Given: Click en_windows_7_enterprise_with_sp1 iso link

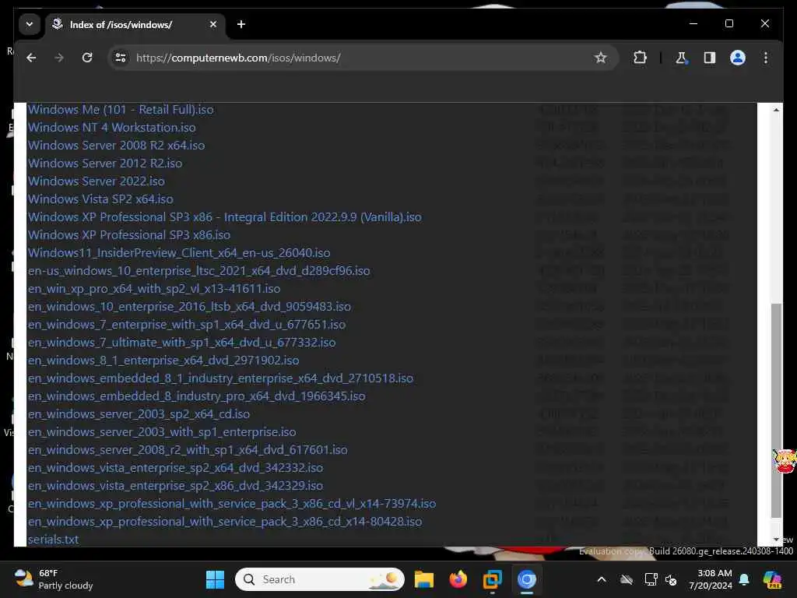Looking at the screenshot, I should 187,325.
